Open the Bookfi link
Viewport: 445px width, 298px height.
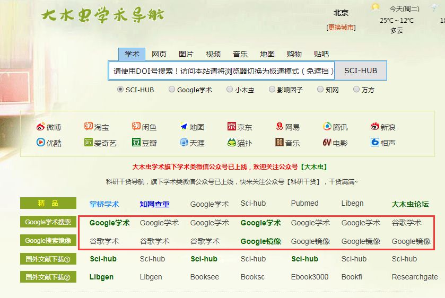pos(352,277)
